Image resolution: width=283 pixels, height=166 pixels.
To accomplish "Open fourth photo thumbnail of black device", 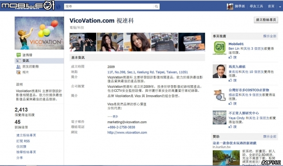I will coord(164,42).
